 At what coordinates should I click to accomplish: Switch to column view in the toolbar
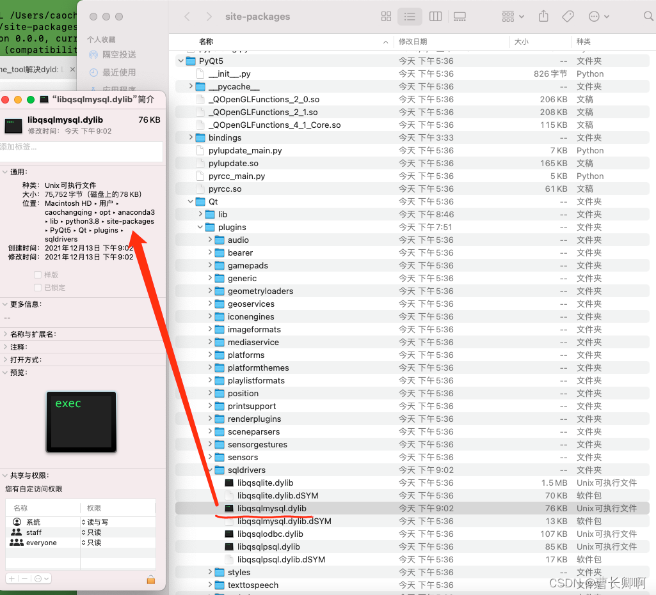435,17
